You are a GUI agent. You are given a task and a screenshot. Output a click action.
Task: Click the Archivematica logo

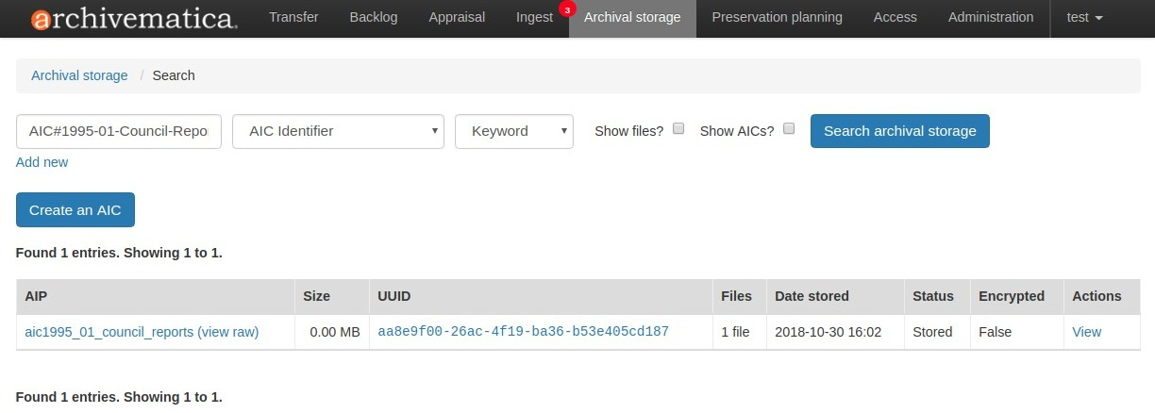point(133,19)
